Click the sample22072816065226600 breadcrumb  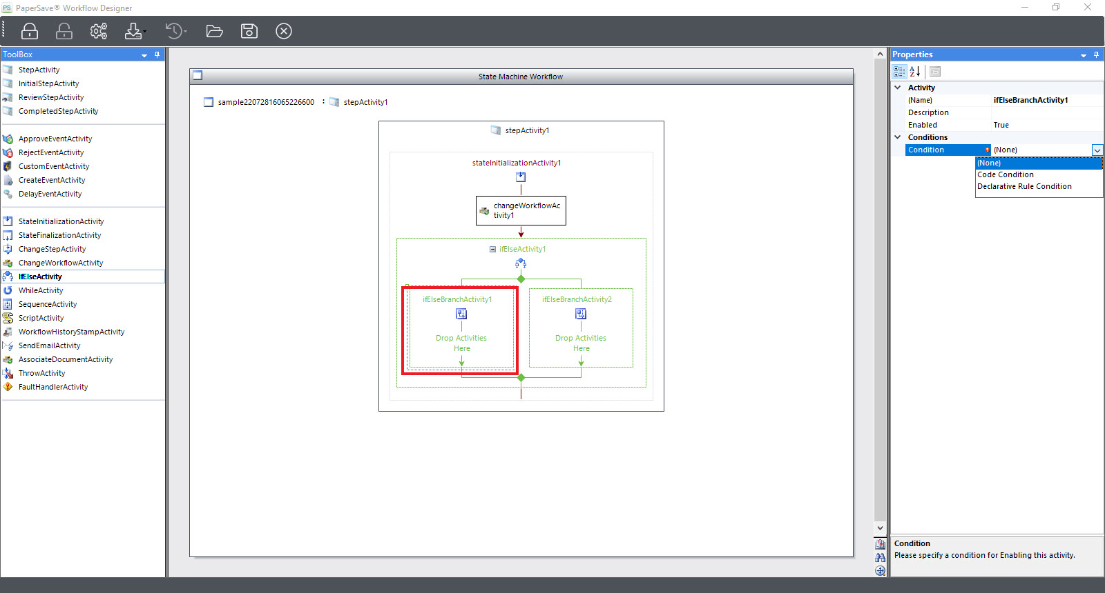click(x=266, y=102)
